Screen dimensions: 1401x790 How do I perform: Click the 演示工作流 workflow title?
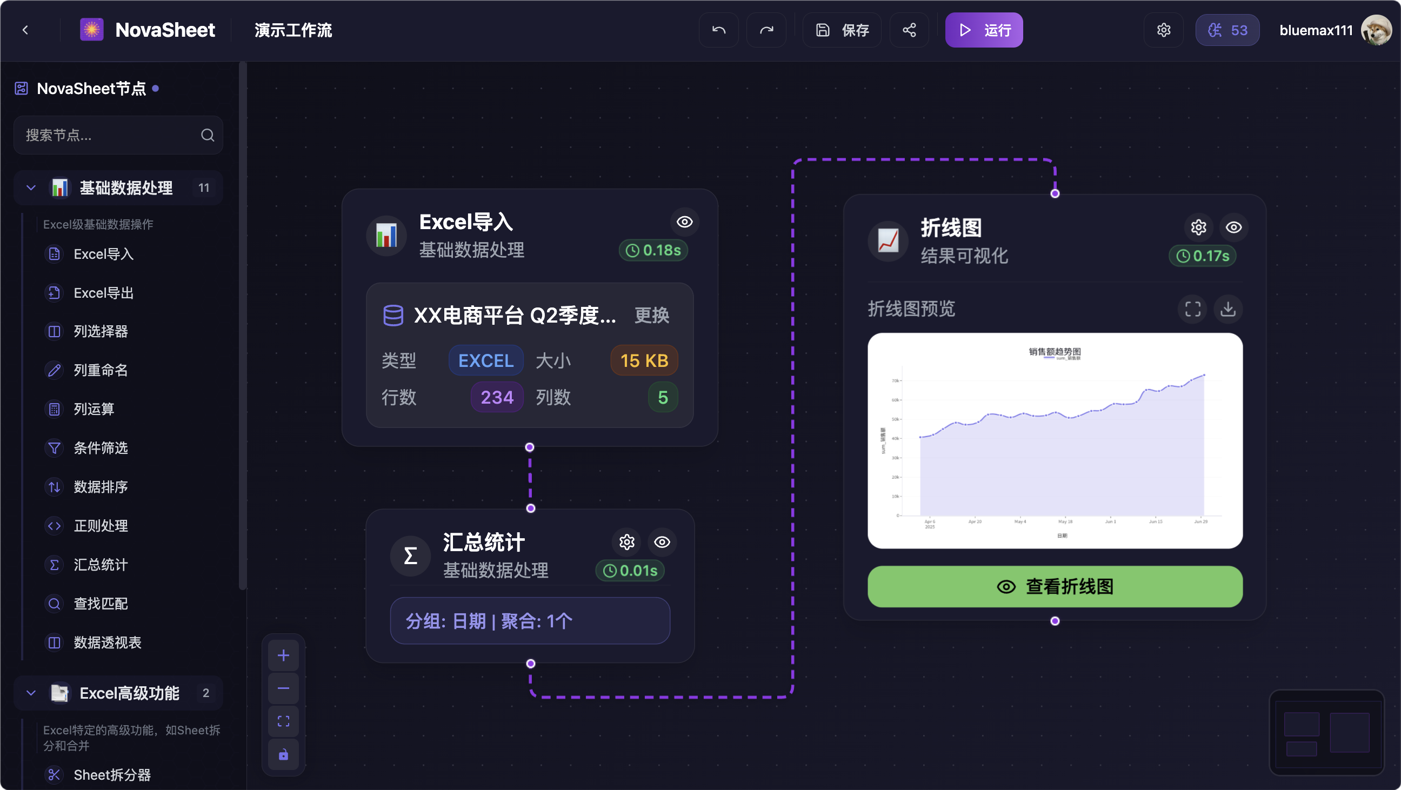293,30
